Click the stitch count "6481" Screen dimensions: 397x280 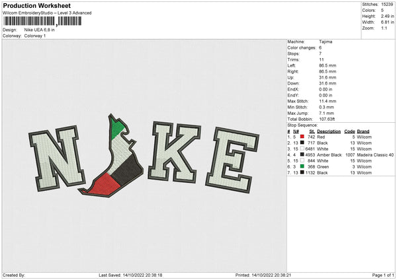click(x=310, y=149)
